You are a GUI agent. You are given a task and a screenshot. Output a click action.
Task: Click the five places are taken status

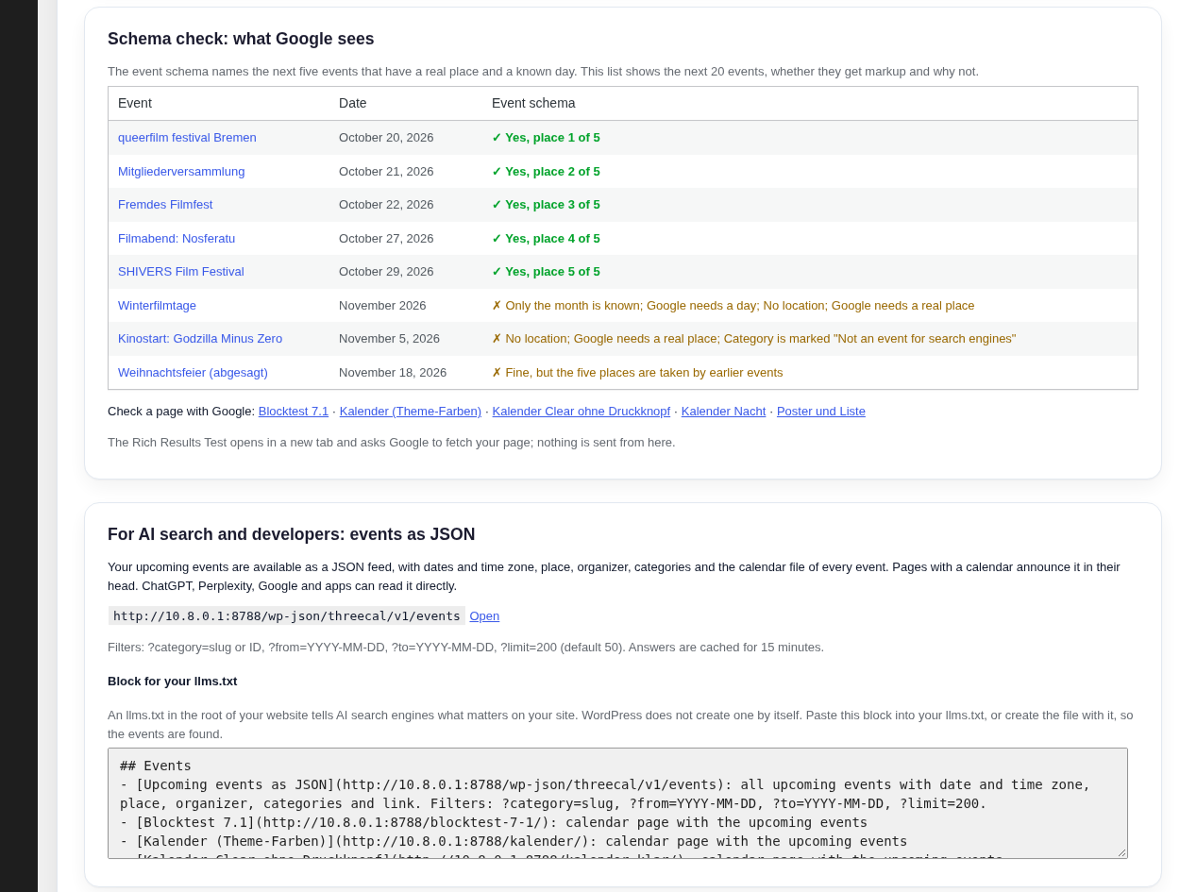click(x=637, y=373)
